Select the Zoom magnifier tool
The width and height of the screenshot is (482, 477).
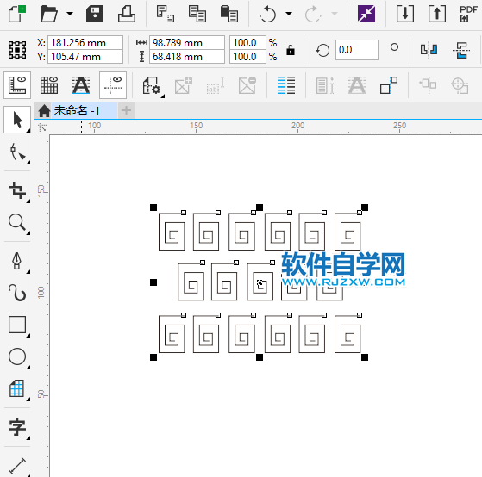click(x=17, y=222)
